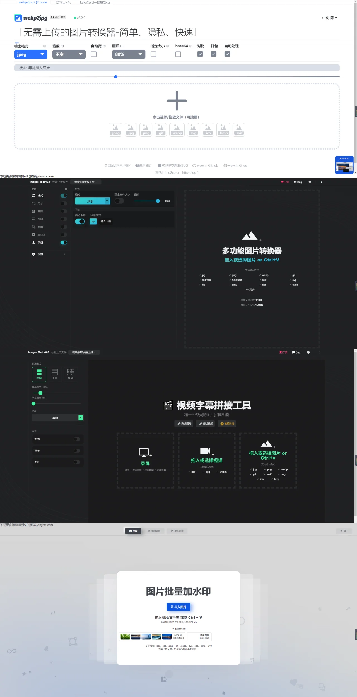Click the .webp format file icon
The image size is (357, 697).
pos(177,130)
